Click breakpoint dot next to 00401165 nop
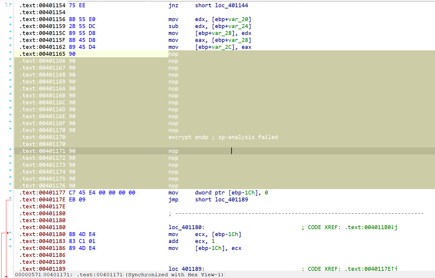Viewport: 435px width, 278px height. tap(10, 52)
